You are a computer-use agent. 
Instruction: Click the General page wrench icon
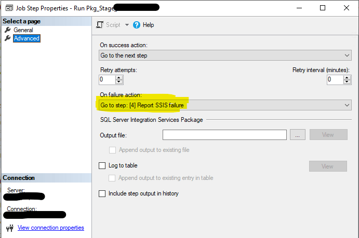point(8,30)
